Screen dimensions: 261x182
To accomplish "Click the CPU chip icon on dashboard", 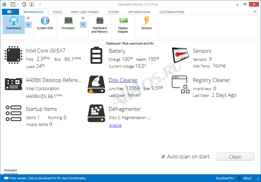I will [x=13, y=55].
